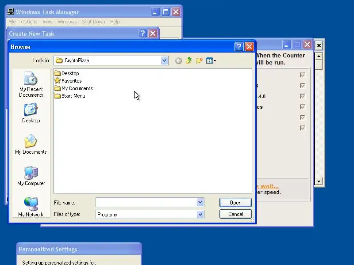This screenshot has height=265, width=354.
Task: Expand the Look in CryptoPizza dropdown
Action: tap(164, 61)
